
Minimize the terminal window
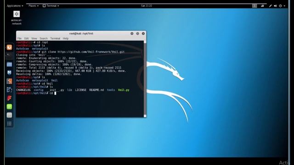[x=132, y=33]
